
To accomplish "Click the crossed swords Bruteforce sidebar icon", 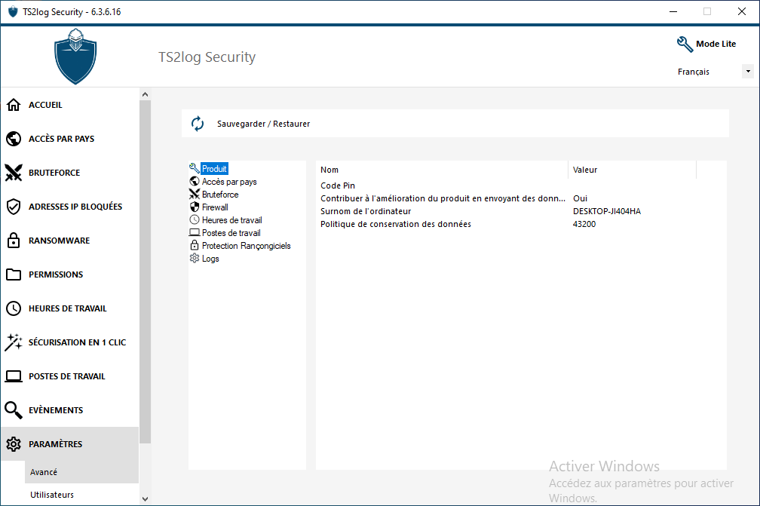I will [14, 173].
